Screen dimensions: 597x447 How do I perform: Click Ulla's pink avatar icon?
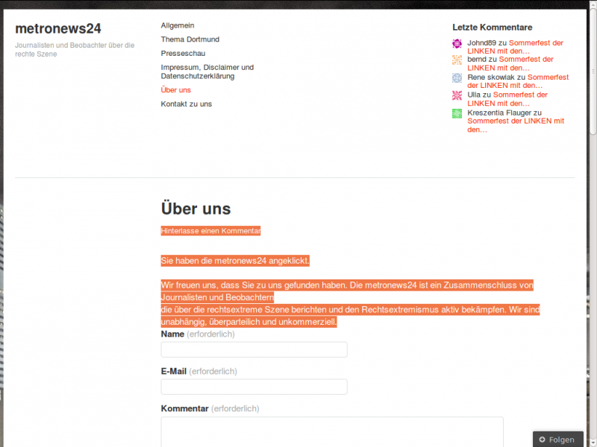point(457,95)
